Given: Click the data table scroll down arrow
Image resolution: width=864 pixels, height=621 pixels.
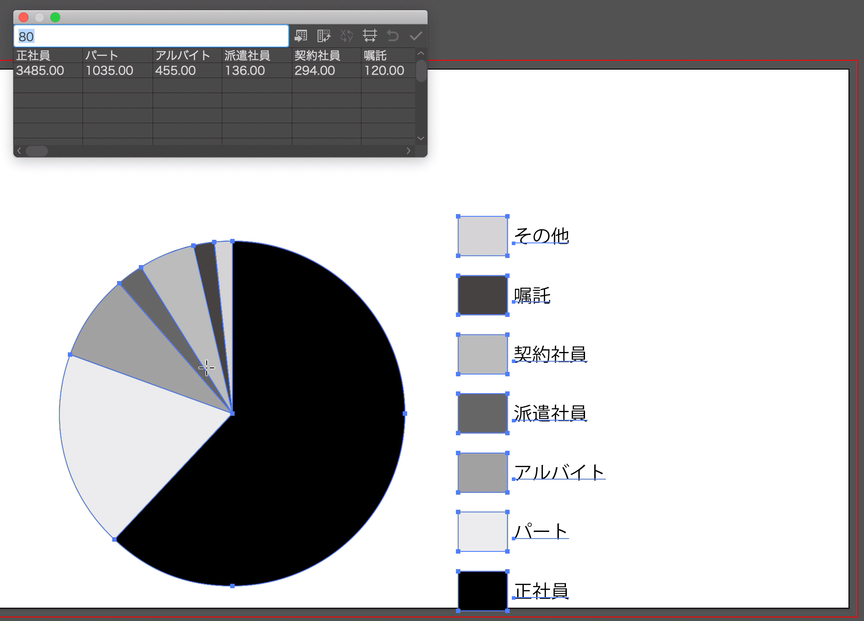Looking at the screenshot, I should point(421,139).
